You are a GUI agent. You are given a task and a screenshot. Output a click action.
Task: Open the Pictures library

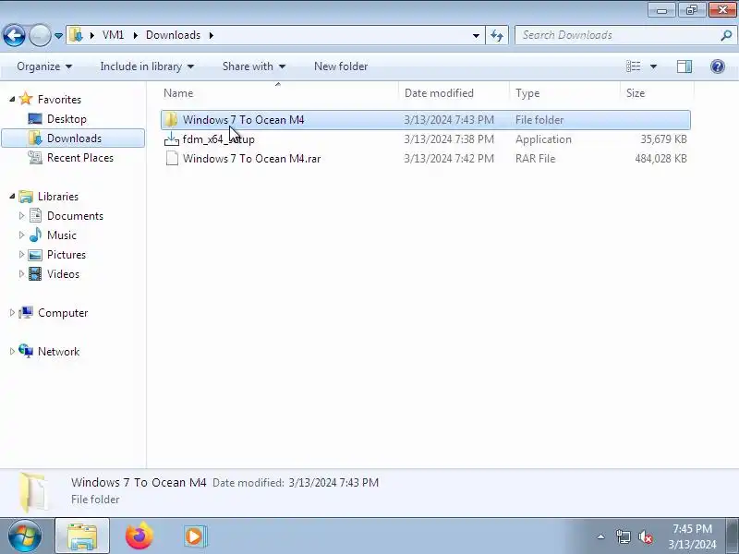coord(67,255)
